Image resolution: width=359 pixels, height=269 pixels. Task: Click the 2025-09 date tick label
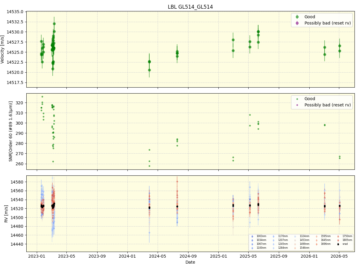[x=279, y=256]
